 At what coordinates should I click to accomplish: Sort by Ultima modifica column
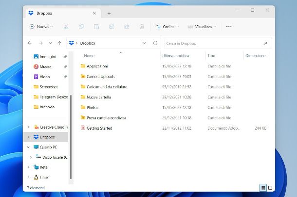[176, 56]
